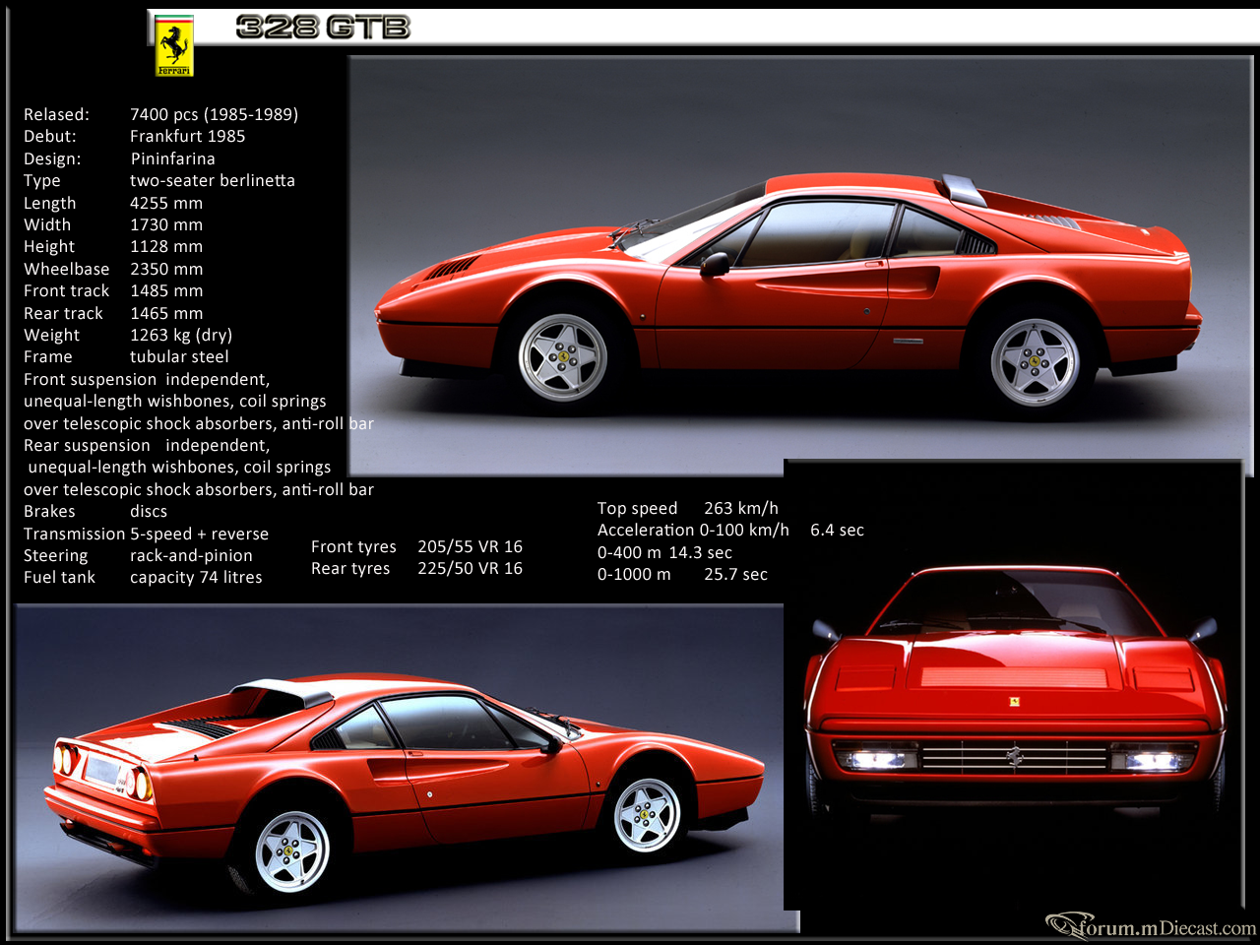Screen dimensions: 1260x945
Task: Select the top speed value "263 km/h"
Action: coord(741,508)
